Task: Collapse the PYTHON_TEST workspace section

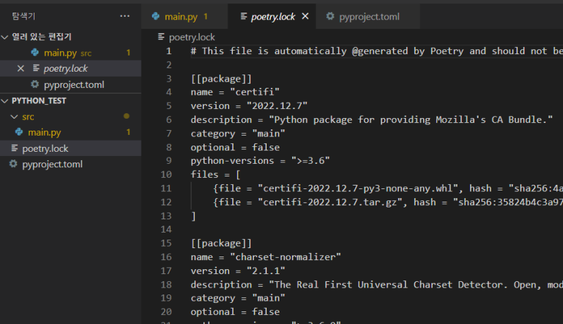Action: click(6, 101)
